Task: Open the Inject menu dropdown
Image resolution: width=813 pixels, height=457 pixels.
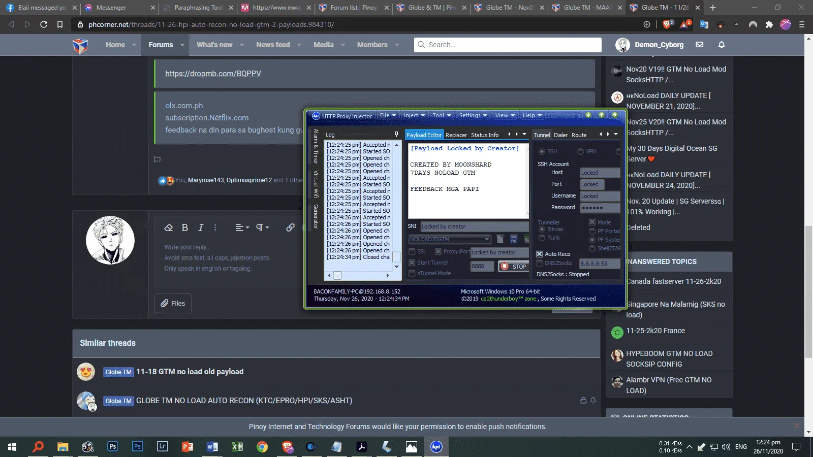Action: coord(414,115)
